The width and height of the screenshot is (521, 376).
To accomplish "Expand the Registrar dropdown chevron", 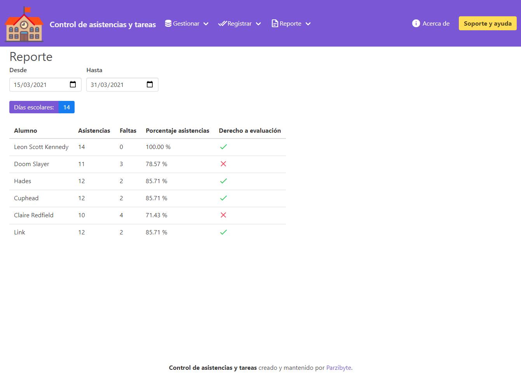I will (x=258, y=24).
